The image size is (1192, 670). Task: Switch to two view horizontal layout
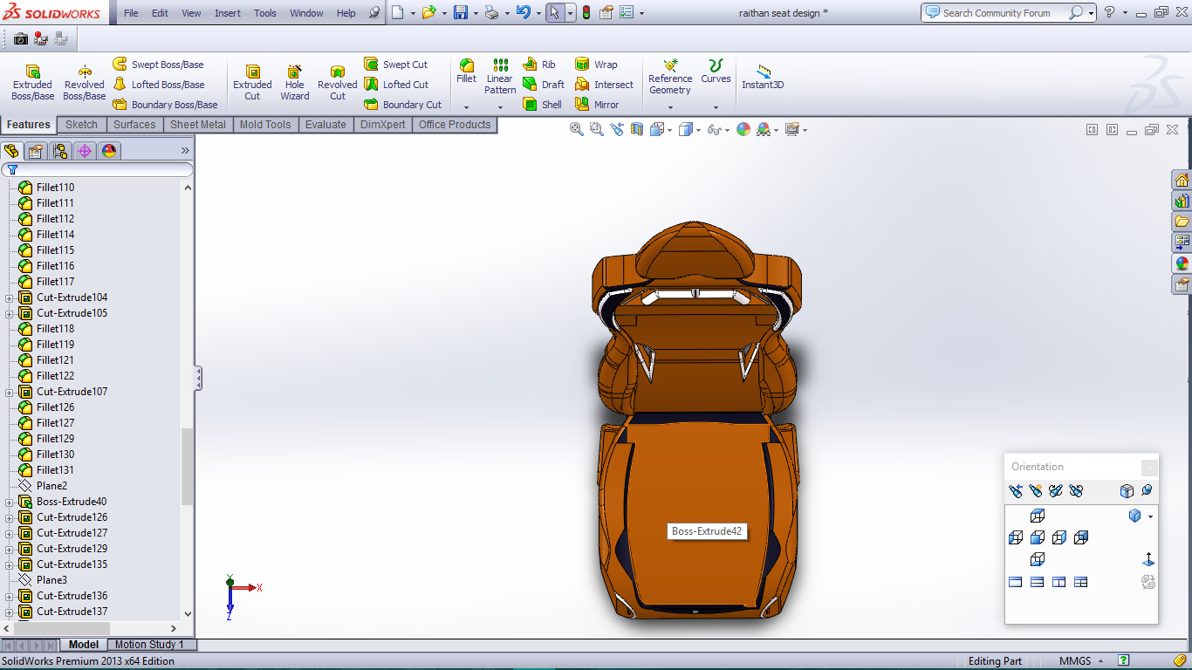tap(1038, 582)
